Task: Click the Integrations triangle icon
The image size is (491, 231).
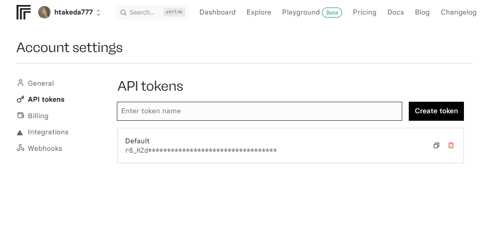Action: coord(20,132)
